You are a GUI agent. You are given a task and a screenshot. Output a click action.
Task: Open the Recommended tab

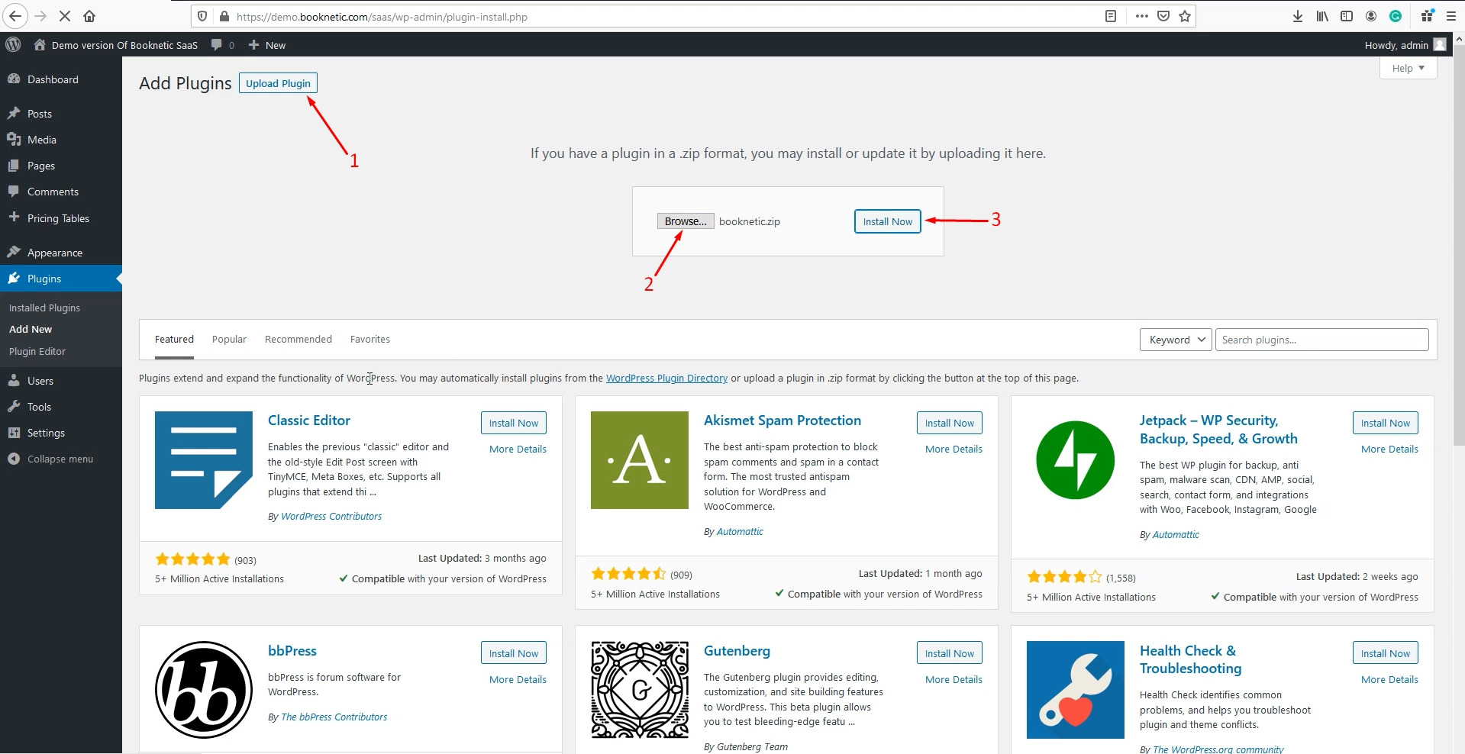point(298,339)
